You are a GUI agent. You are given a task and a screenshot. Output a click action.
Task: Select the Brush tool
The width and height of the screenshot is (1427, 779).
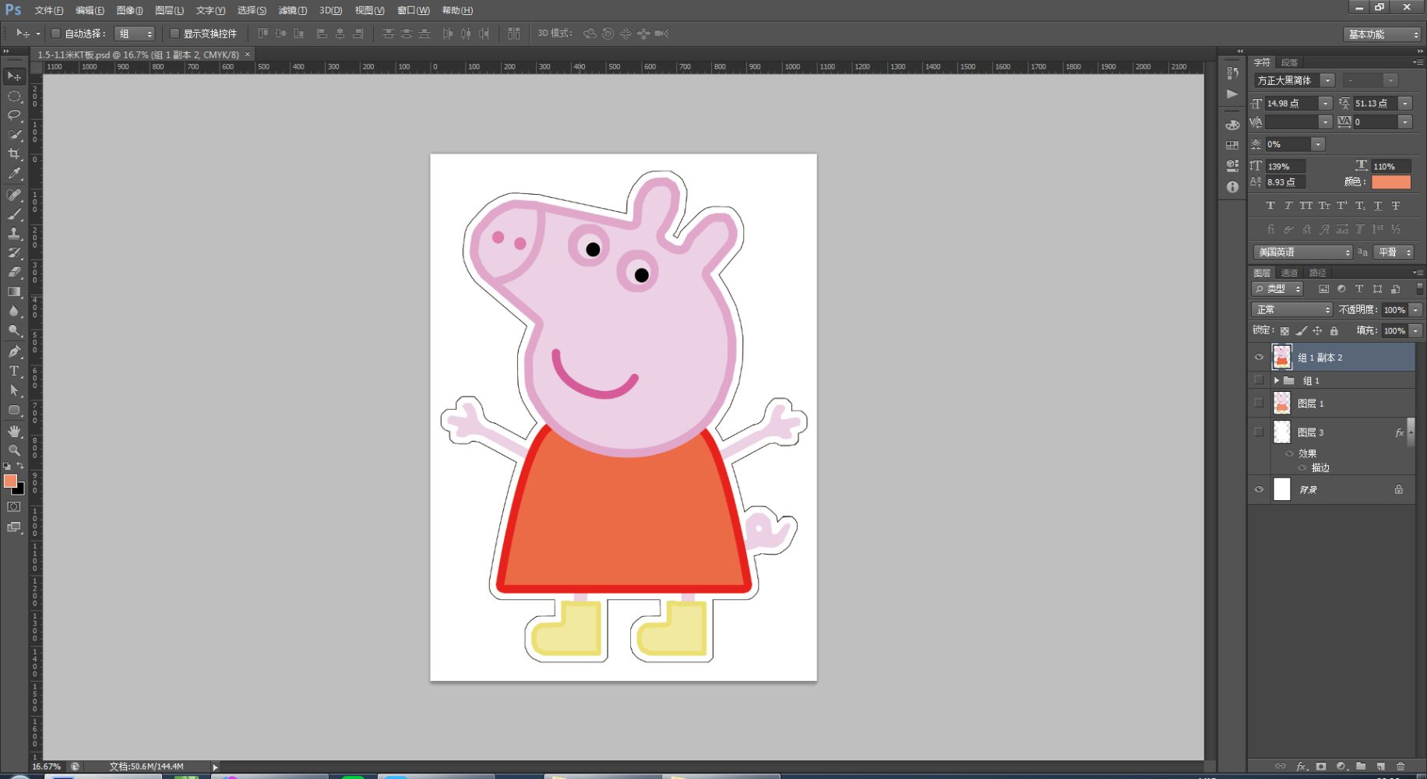coord(14,214)
